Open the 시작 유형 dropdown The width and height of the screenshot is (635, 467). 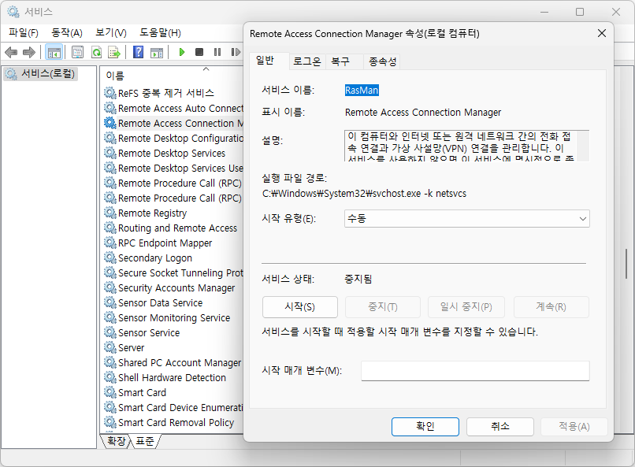(467, 218)
